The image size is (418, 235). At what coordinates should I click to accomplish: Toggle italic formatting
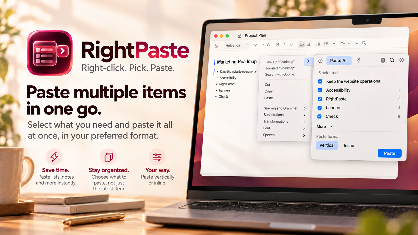(284, 45)
